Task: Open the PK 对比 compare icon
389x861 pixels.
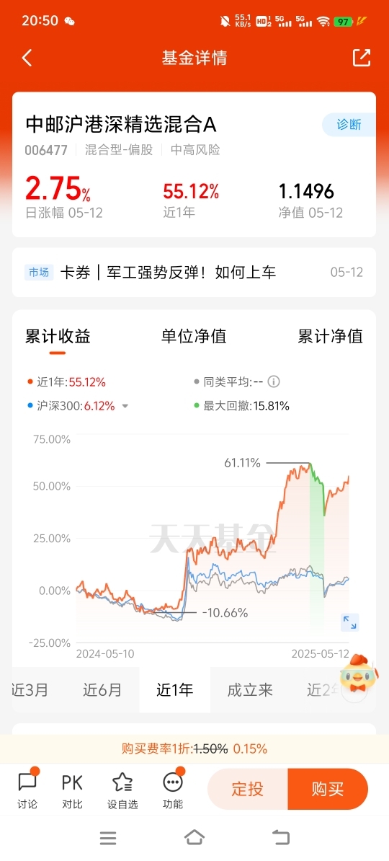Action: 72,789
